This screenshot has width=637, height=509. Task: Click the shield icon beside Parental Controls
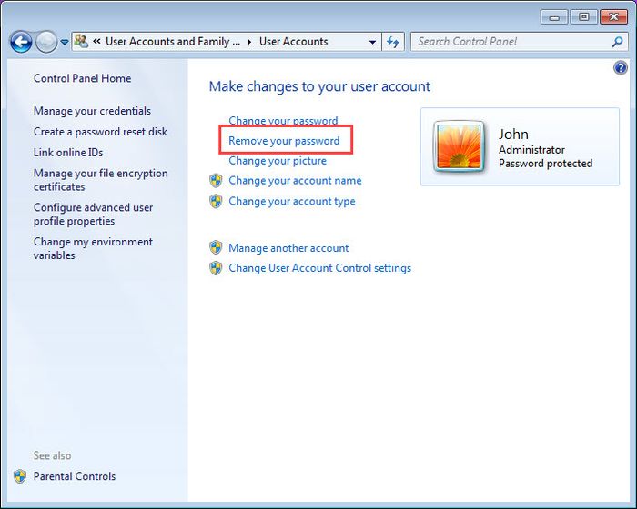tap(20, 476)
